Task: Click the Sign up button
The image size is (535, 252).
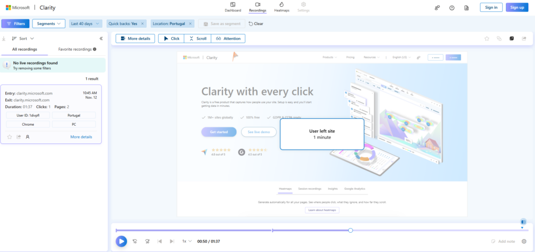Action: 517,7
